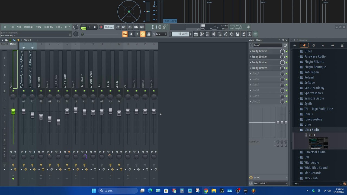Screen dimensions: 347x195
Task: Open the HELP menu
Action: [x=68, y=27]
